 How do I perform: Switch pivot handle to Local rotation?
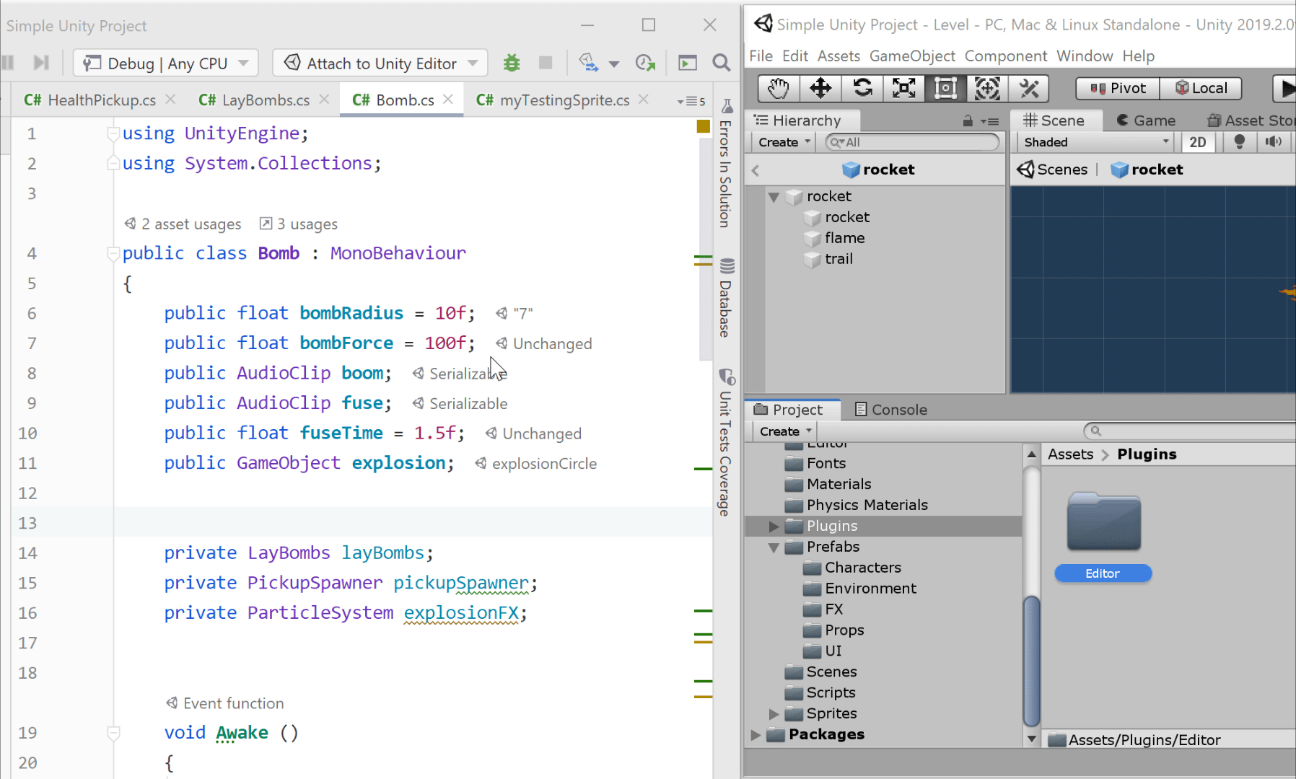(x=1201, y=88)
